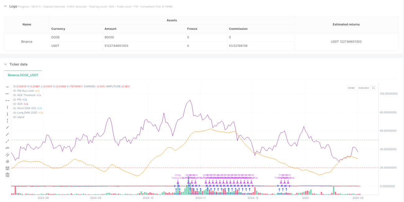Image resolution: width=404 pixels, height=202 pixels.
Task: Click the Order button on chart
Action: 351,88
